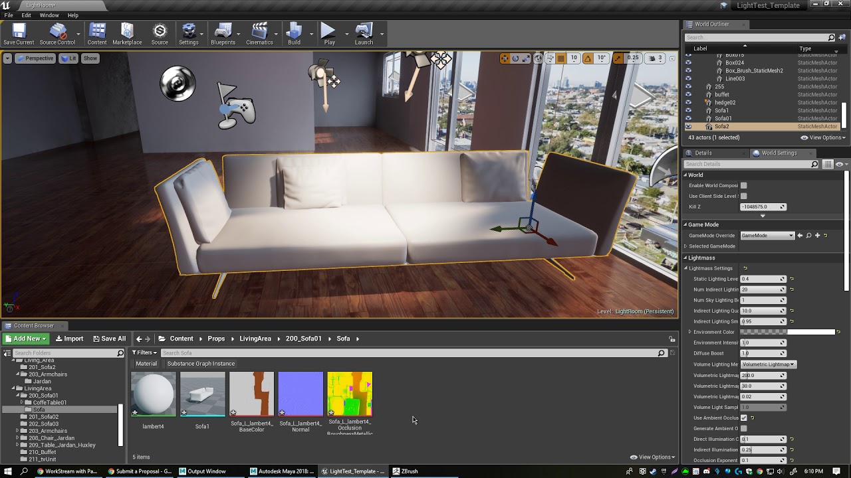The height and width of the screenshot is (478, 851).
Task: Click the Environment Color swatch
Action: pos(788,332)
